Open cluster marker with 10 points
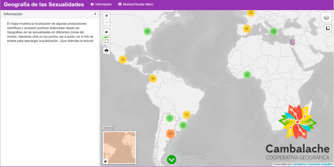The width and height of the screenshot is (334, 167). pos(153,78)
